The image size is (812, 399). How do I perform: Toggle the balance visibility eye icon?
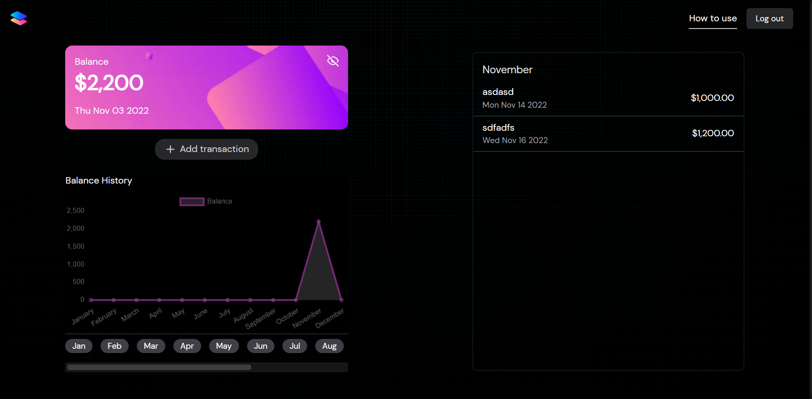point(333,61)
